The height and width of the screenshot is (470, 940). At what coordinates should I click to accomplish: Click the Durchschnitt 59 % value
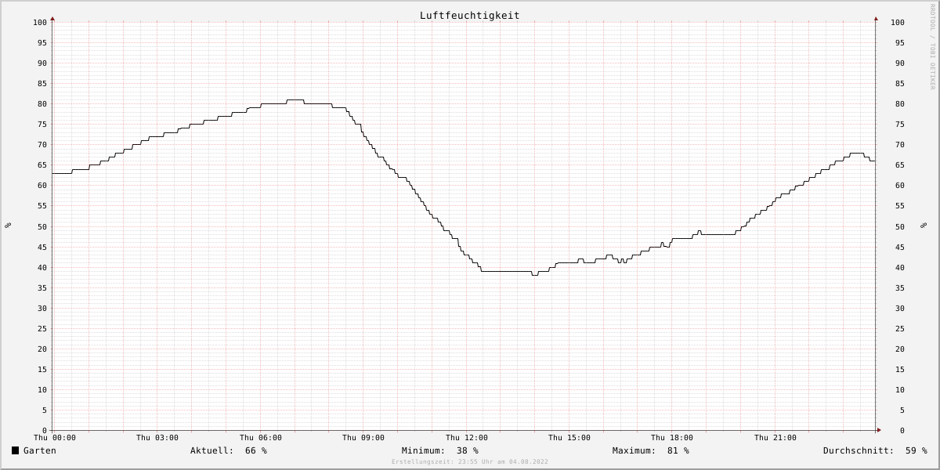[916, 450]
